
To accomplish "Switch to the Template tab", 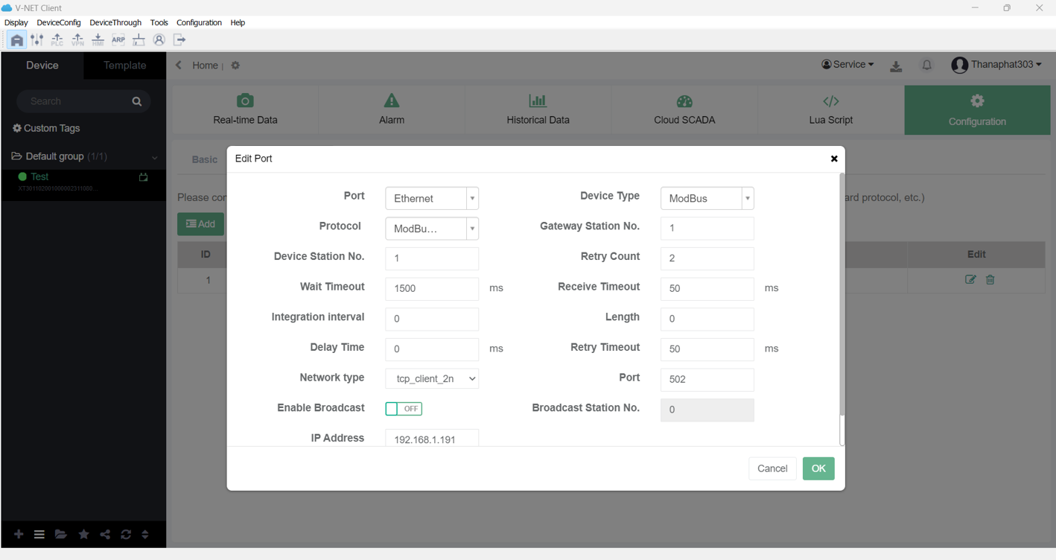I will point(124,66).
